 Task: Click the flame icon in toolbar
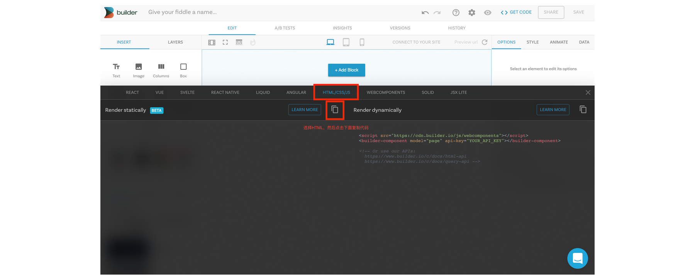coord(253,42)
